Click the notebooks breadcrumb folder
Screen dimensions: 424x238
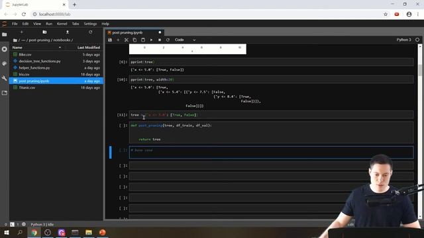click(x=62, y=40)
